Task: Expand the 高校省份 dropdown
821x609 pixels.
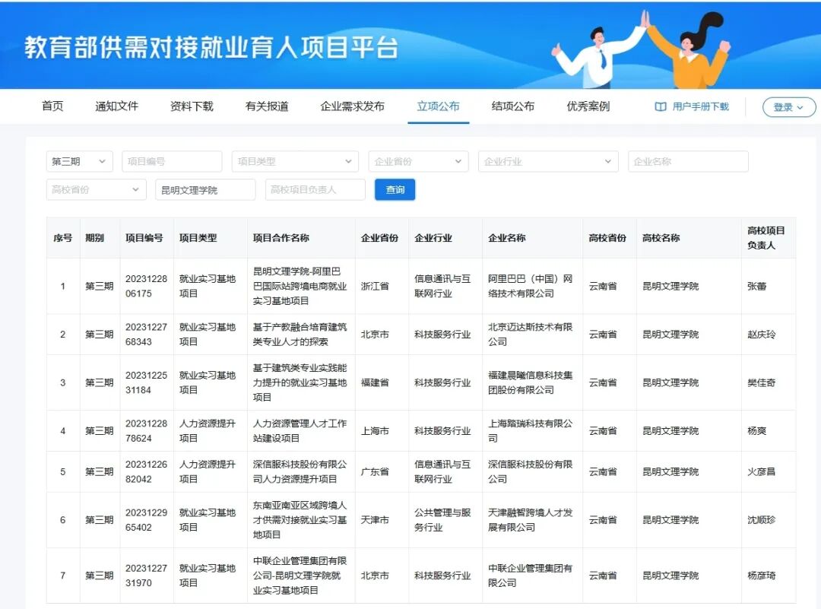Action: click(96, 189)
